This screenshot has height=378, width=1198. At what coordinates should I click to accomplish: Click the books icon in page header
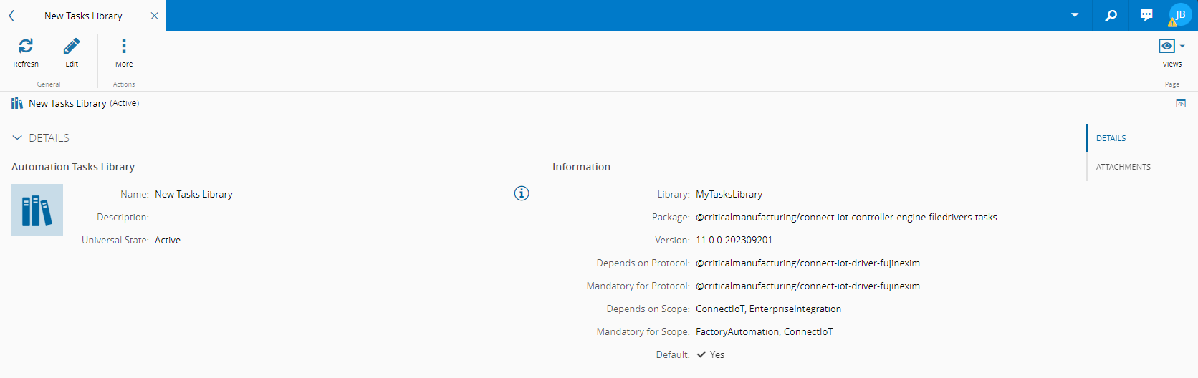coord(17,103)
